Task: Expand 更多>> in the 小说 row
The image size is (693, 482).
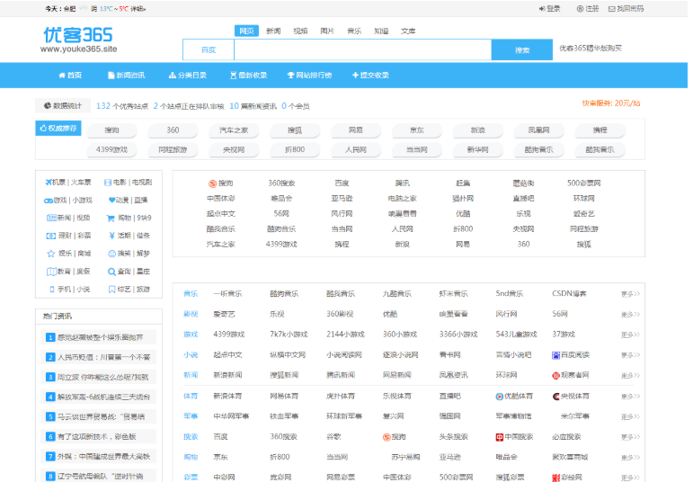Action: click(630, 355)
